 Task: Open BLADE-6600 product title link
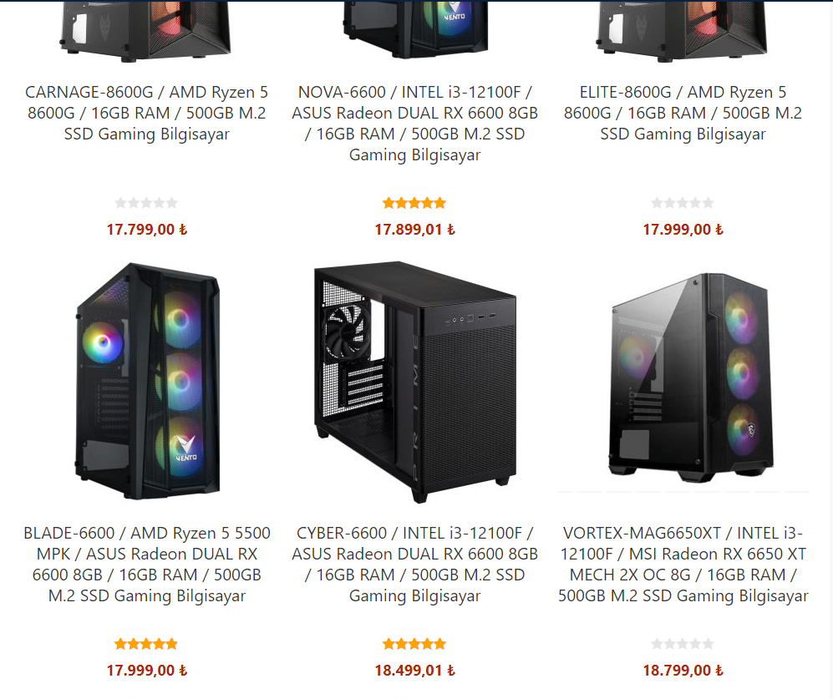coord(146,565)
